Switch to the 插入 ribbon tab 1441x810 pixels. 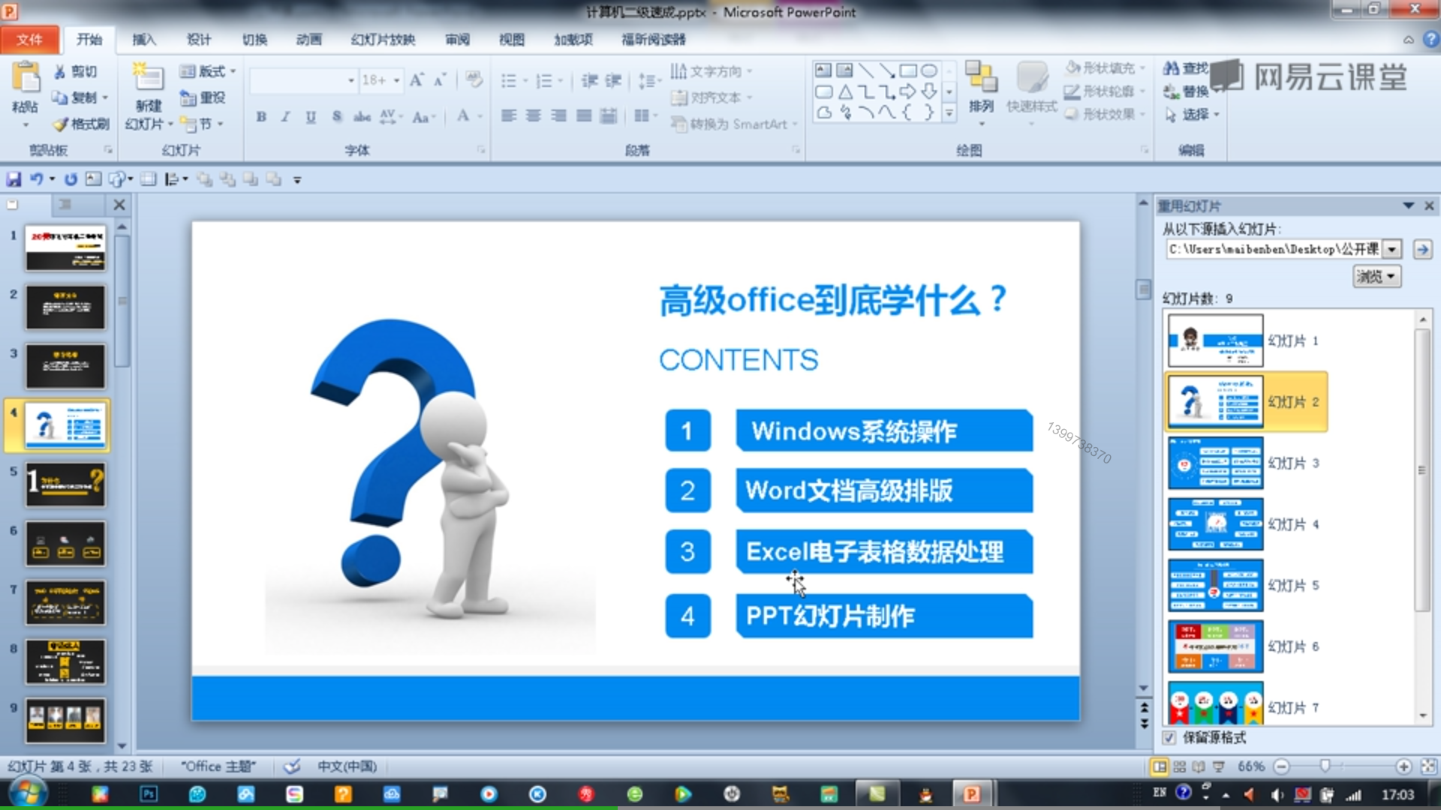(x=143, y=40)
